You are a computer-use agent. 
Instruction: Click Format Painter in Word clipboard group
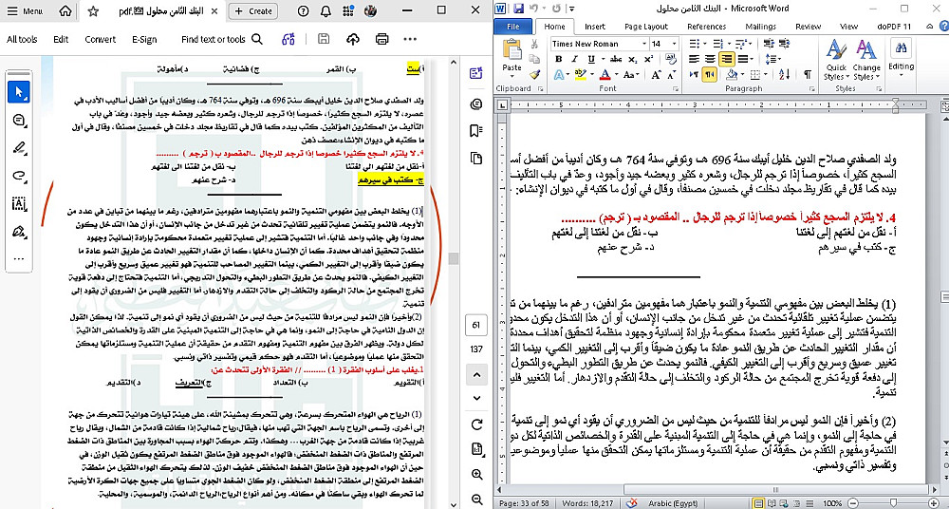tap(534, 74)
